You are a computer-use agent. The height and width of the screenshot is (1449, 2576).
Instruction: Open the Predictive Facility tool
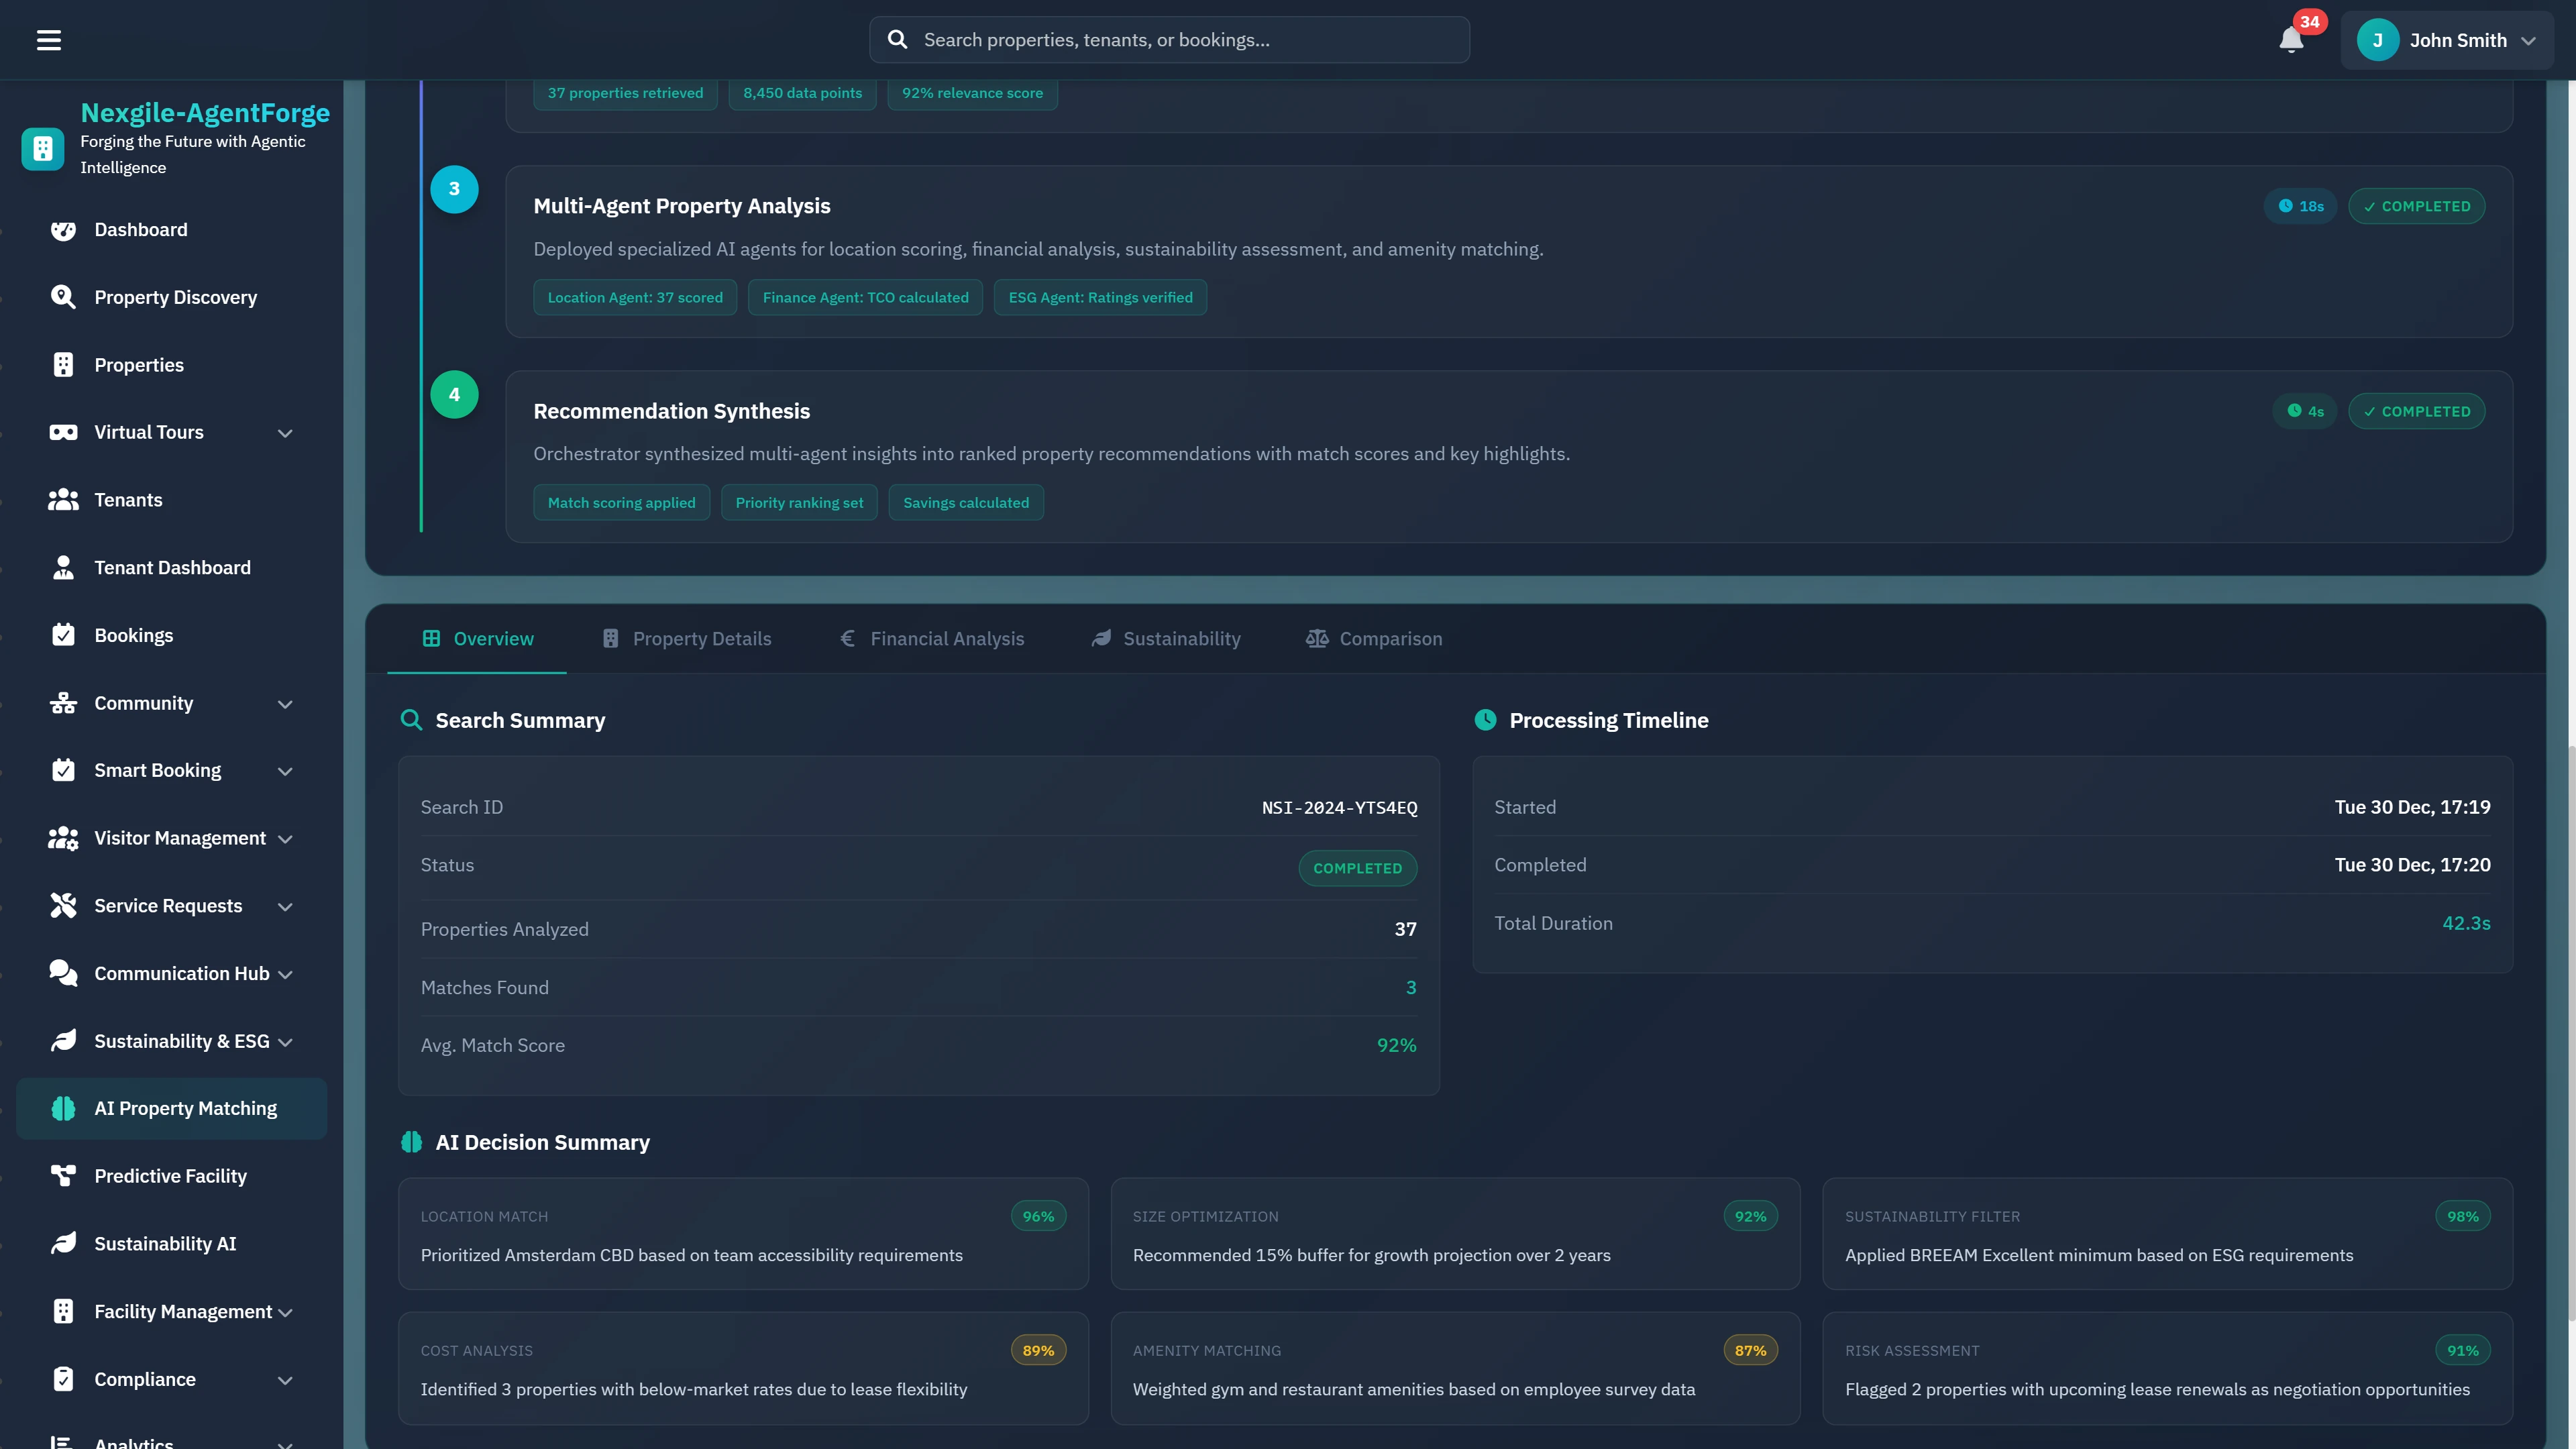click(x=170, y=1176)
